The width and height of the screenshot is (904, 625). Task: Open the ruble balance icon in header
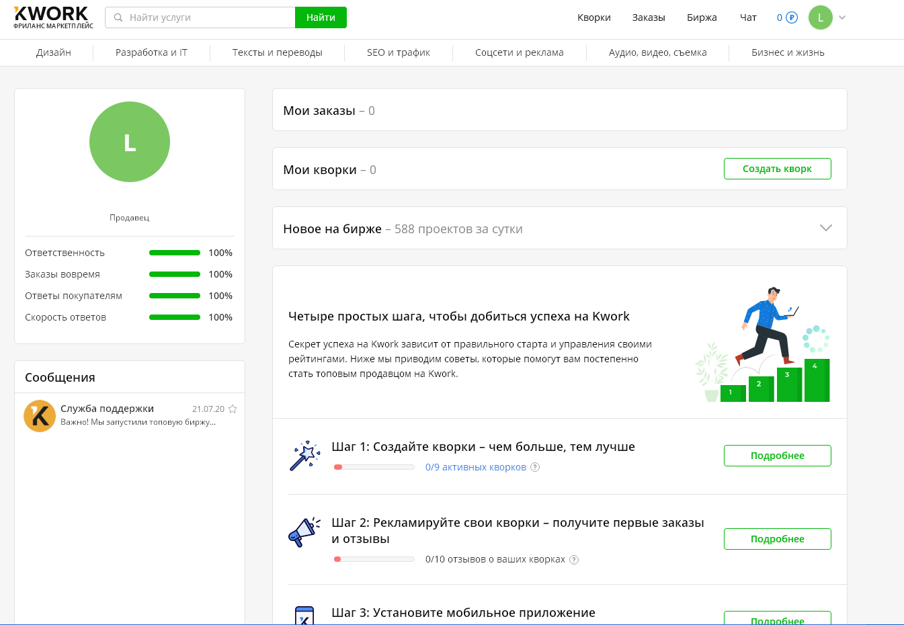tap(792, 17)
